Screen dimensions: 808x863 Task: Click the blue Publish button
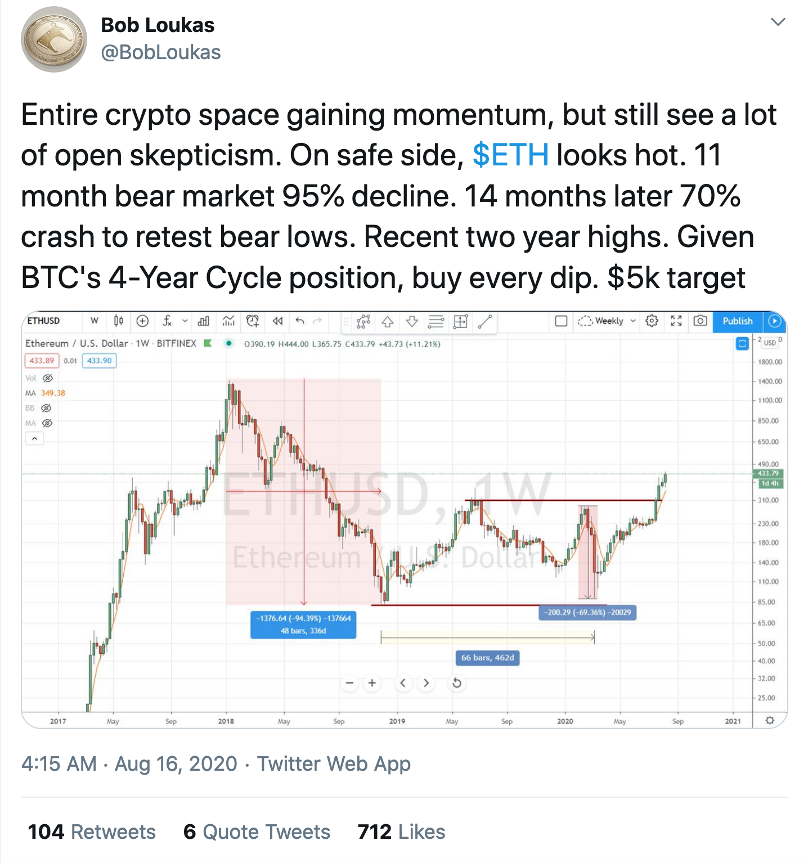737,322
